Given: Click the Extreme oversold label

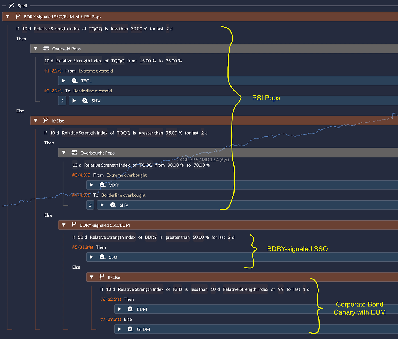Looking at the screenshot, I should pos(96,71).
